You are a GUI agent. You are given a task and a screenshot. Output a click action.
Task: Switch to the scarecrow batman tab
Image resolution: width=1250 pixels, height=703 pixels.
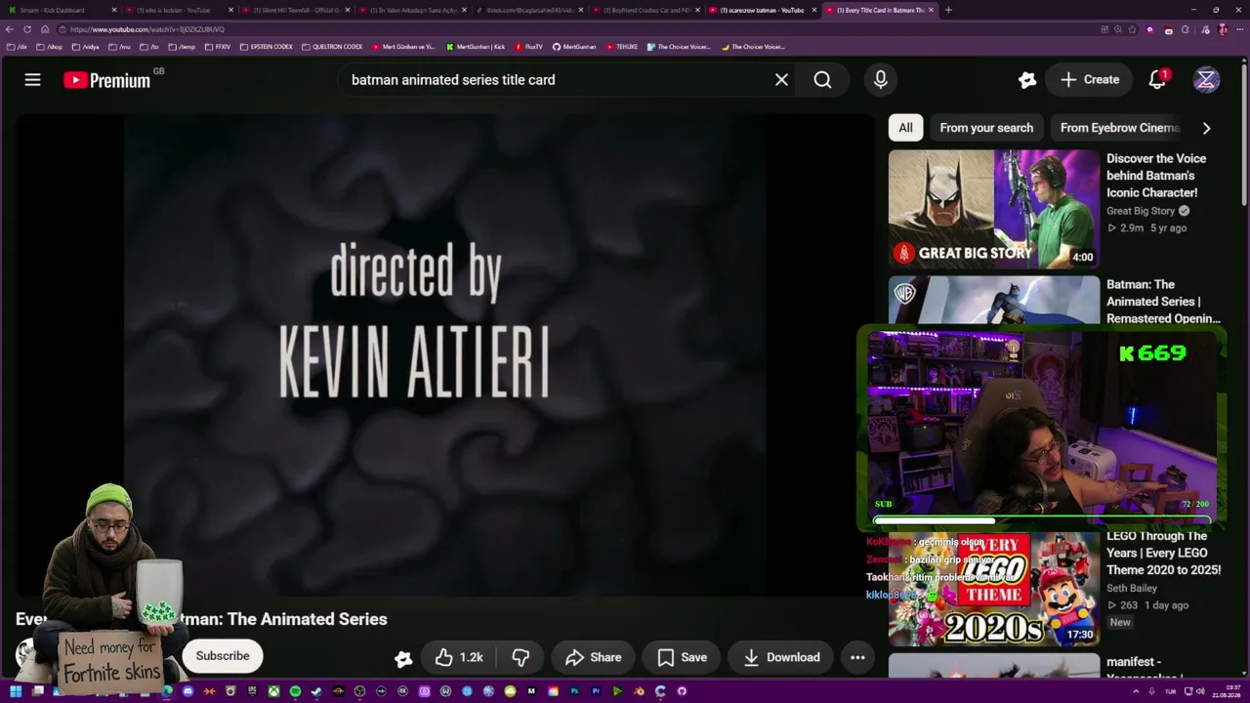764,10
